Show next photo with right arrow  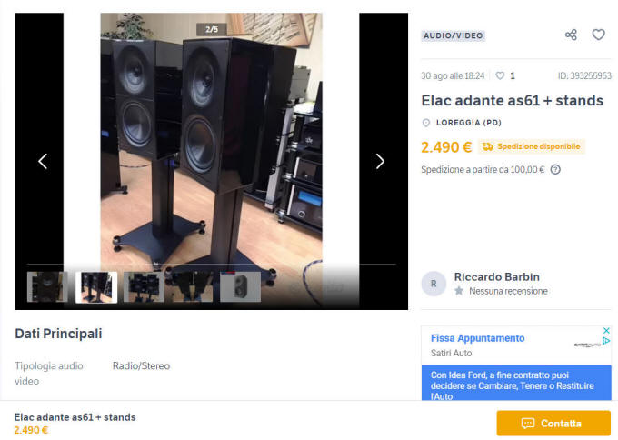(380, 161)
